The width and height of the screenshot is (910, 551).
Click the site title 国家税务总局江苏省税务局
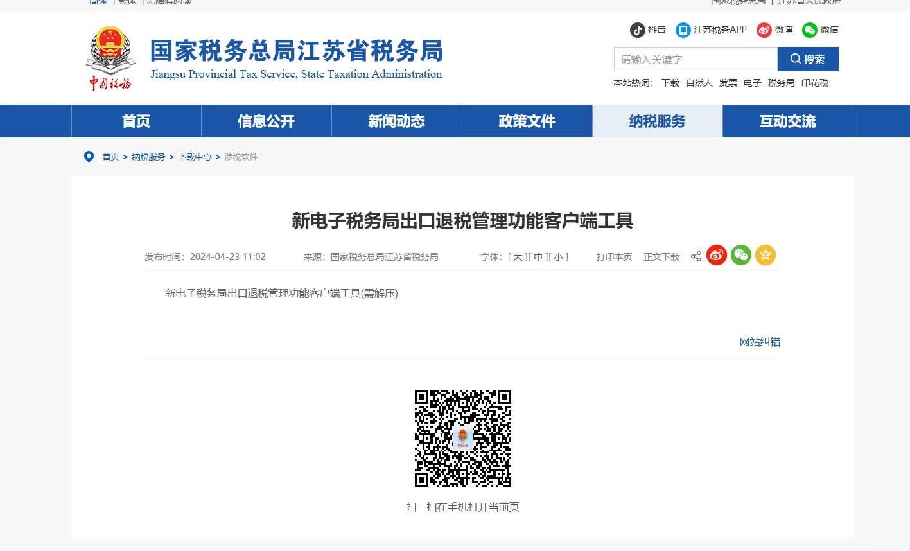[297, 51]
